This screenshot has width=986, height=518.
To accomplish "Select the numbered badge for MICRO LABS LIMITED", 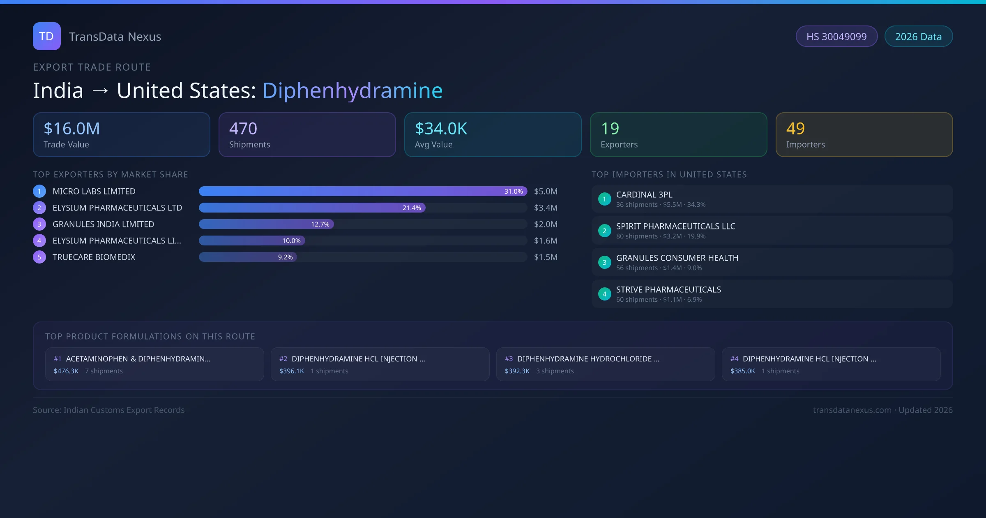I will tap(39, 191).
